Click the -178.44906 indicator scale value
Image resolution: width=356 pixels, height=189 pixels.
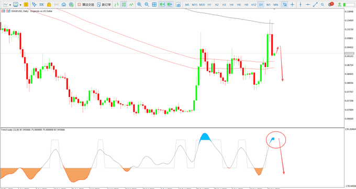(x=350, y=186)
